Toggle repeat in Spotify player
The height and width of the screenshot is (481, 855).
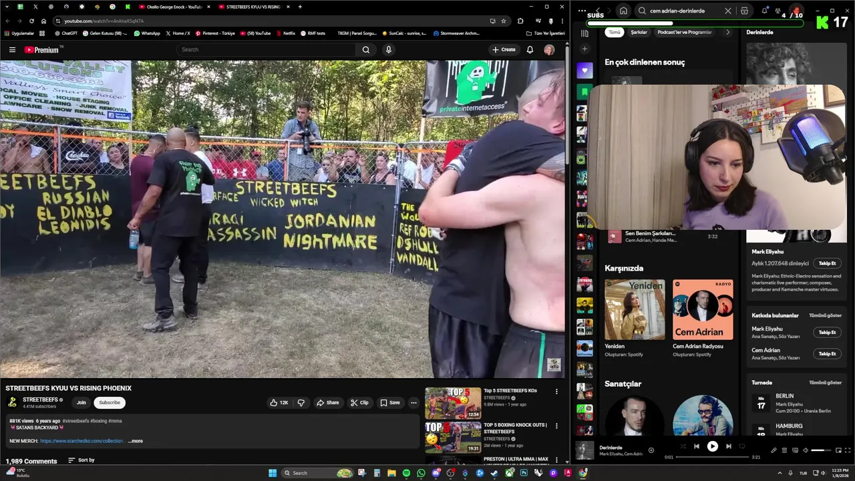tap(742, 446)
